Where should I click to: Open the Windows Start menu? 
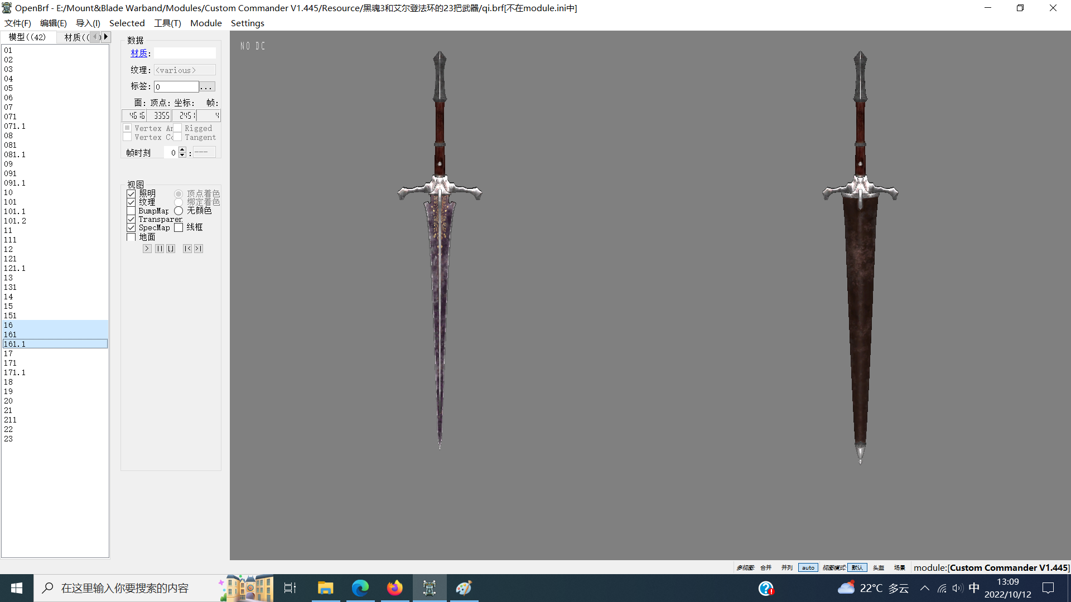click(x=17, y=588)
